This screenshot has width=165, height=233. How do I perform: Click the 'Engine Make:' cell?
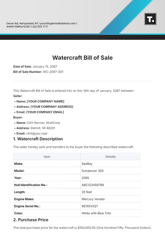47,199
